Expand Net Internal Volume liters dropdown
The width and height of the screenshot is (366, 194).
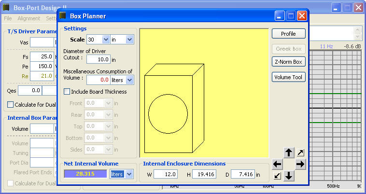(129, 174)
